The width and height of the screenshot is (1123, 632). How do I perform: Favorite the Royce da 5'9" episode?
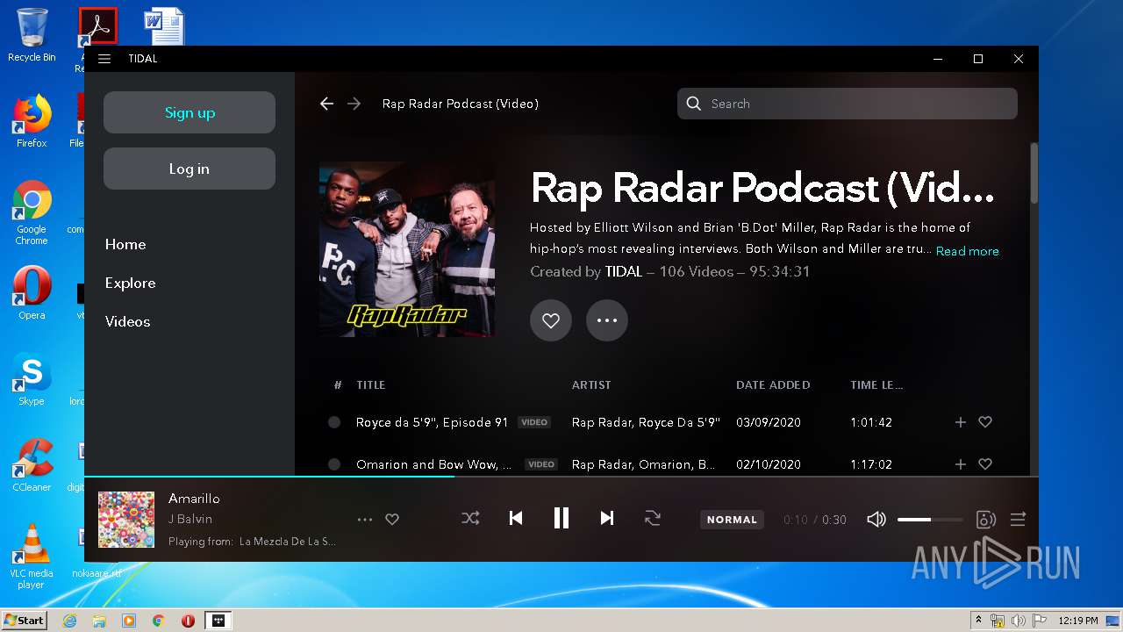coord(985,422)
